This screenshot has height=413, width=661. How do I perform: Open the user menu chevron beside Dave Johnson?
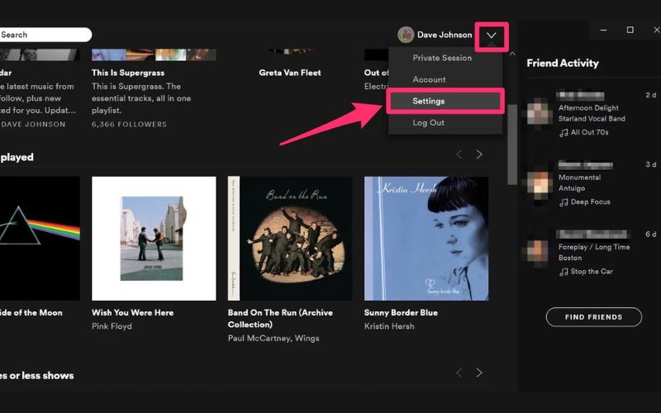coord(491,36)
